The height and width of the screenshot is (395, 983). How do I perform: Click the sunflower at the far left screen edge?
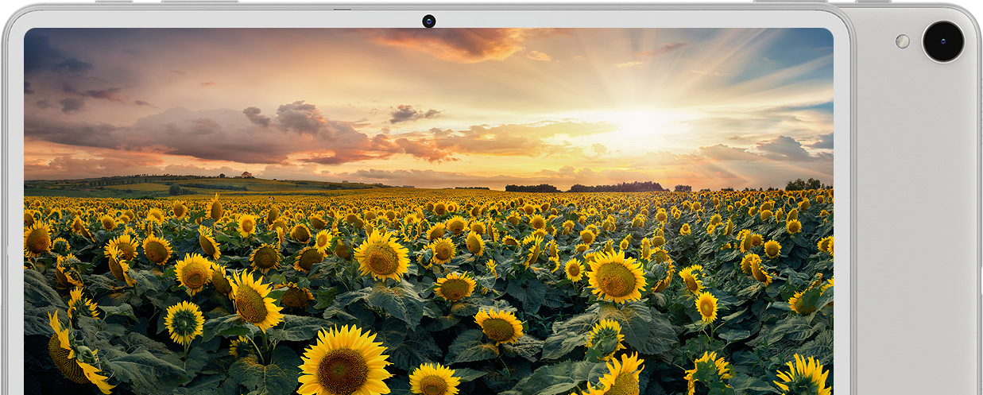pos(37,239)
